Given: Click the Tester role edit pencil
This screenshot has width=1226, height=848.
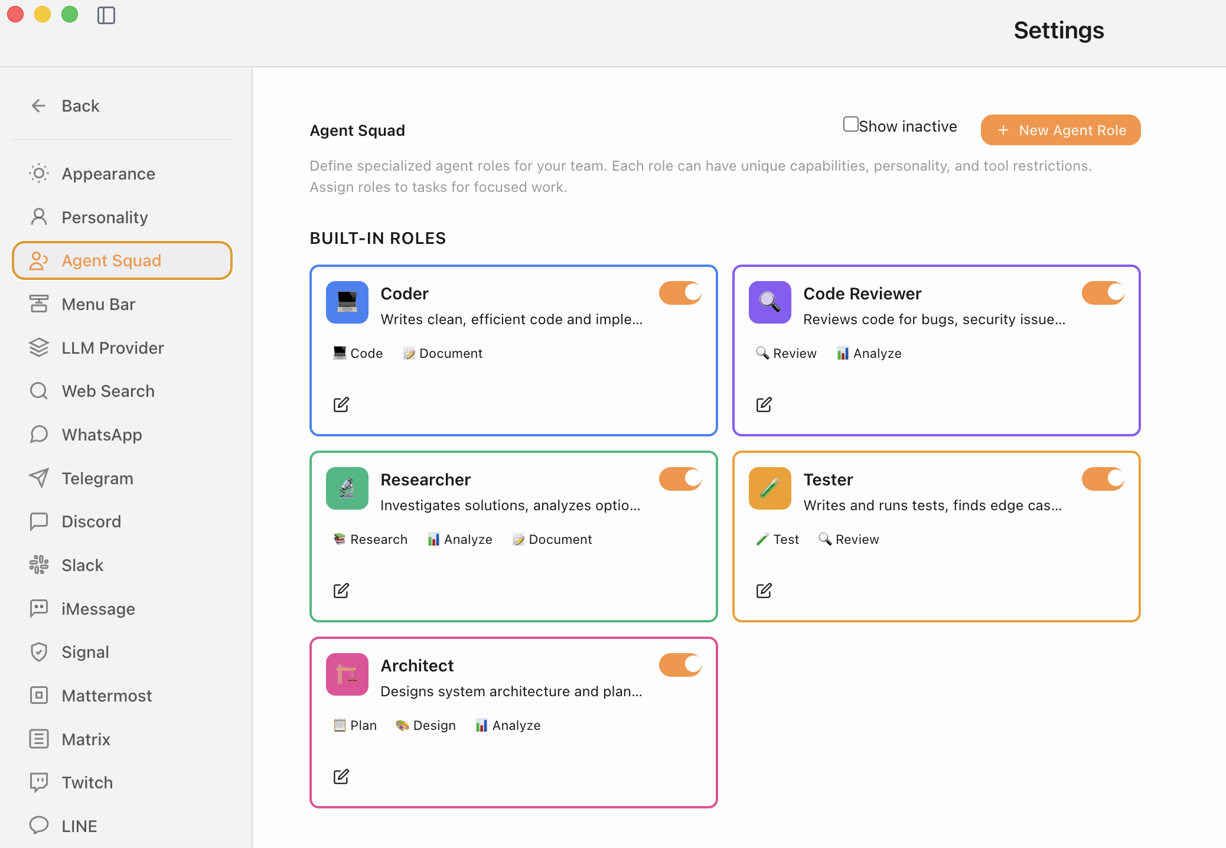Looking at the screenshot, I should [764, 591].
